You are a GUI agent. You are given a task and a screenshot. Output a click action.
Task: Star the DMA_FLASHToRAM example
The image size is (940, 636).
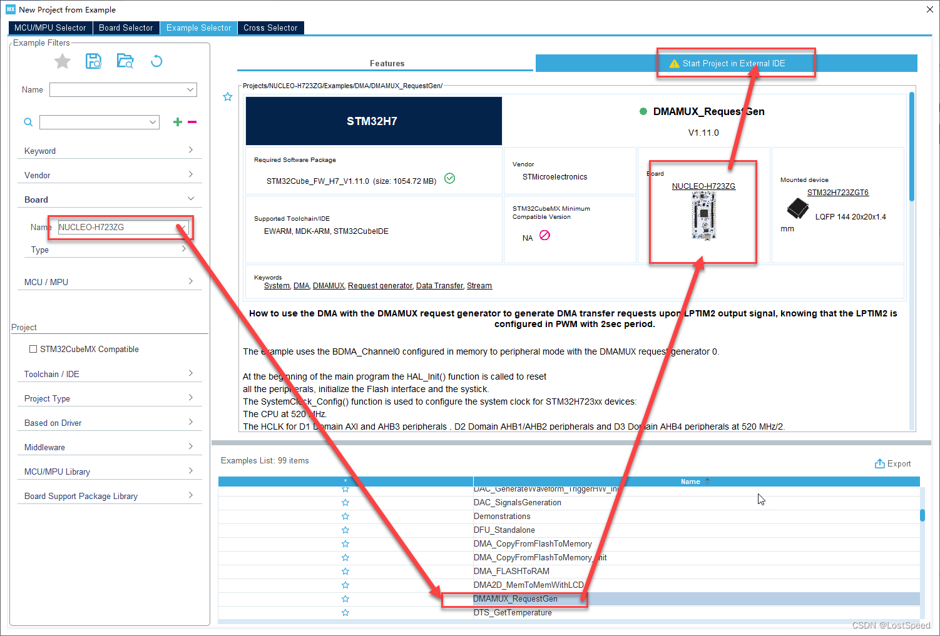pyautogui.click(x=345, y=571)
